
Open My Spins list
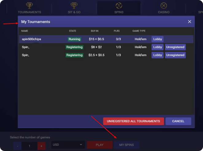click(x=126, y=145)
